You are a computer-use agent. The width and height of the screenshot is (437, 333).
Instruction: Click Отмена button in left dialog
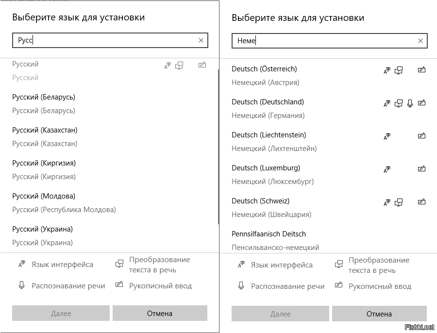(x=160, y=313)
